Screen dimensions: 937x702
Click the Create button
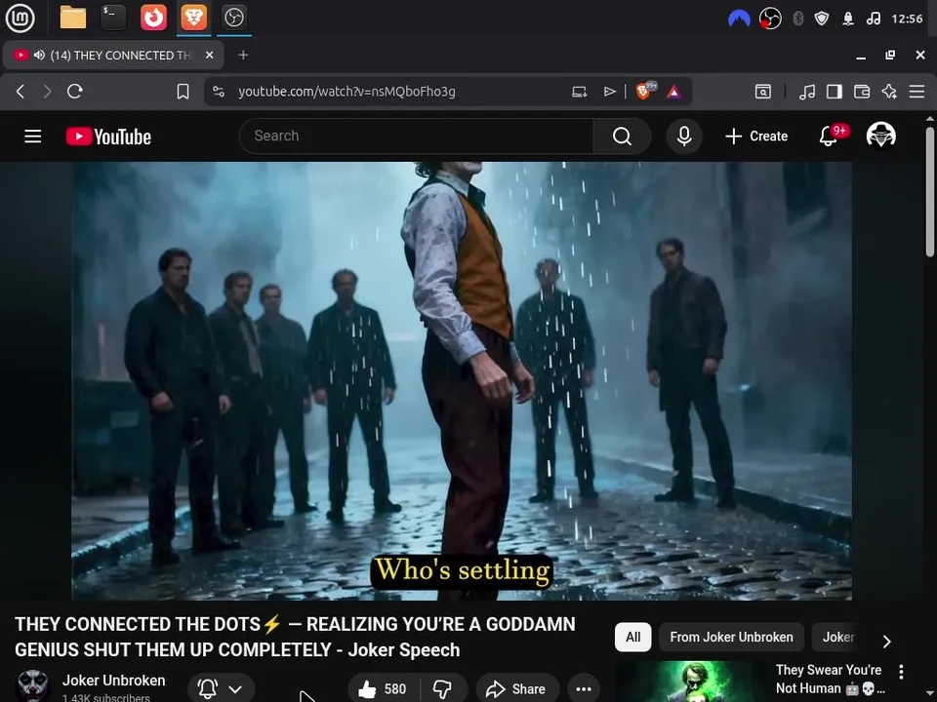click(x=755, y=136)
